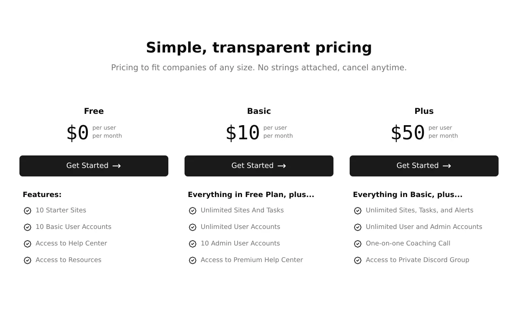Click check icon next to Access to Private Discord Group
Image resolution: width=518 pixels, height=323 pixels.
pos(358,260)
